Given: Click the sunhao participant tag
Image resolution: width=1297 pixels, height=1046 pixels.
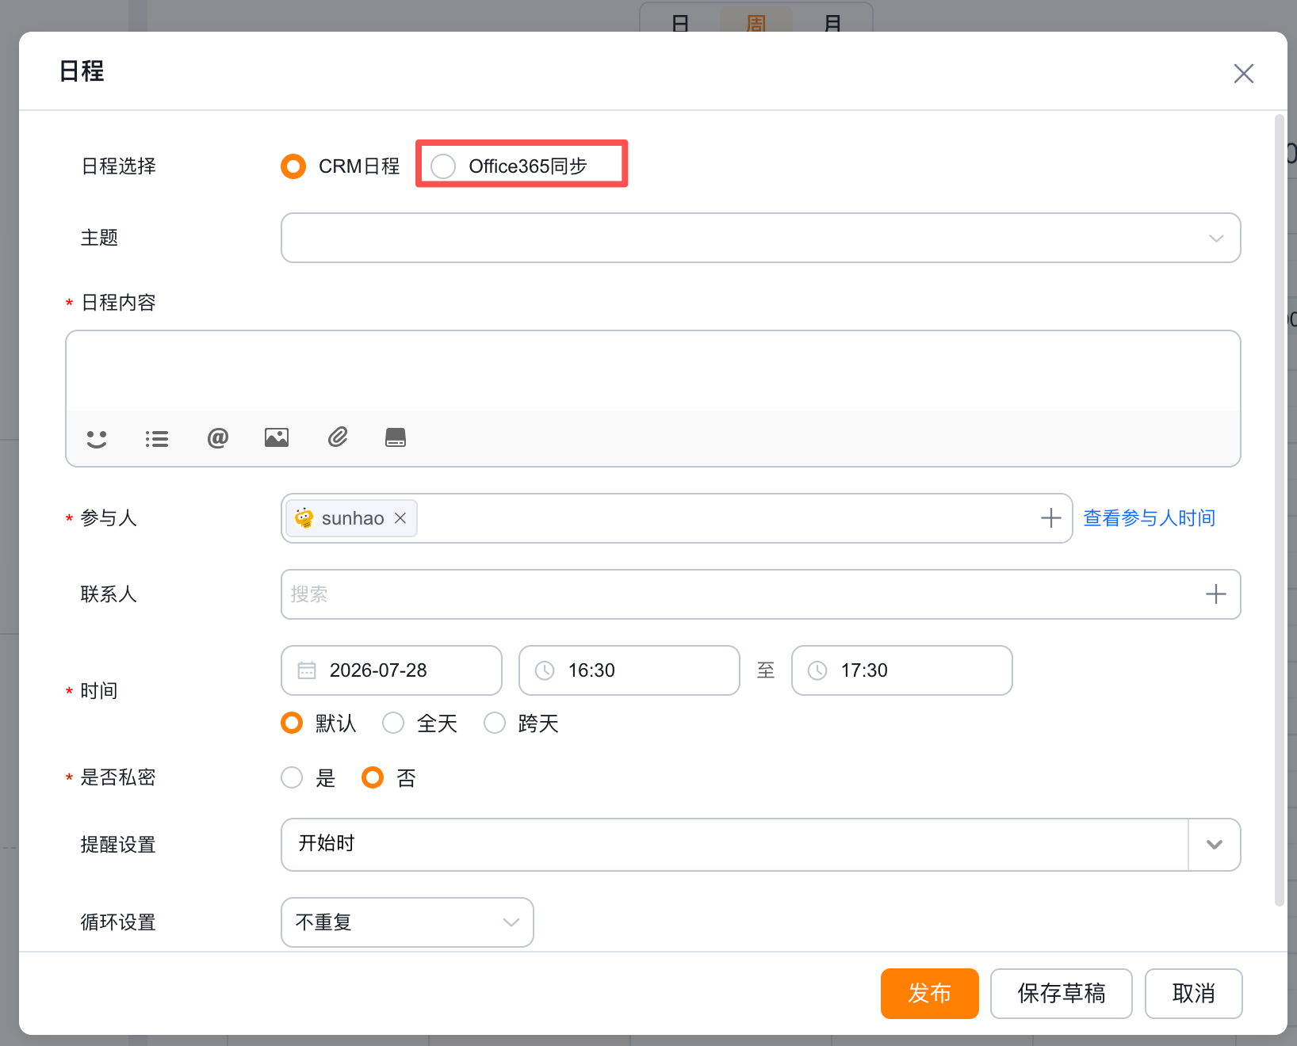Looking at the screenshot, I should point(351,518).
